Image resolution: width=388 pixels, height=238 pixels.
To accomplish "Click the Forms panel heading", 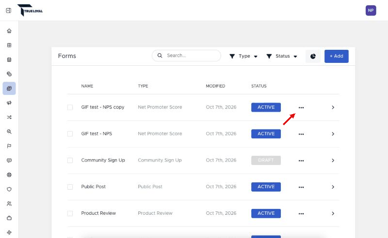I will [67, 56].
